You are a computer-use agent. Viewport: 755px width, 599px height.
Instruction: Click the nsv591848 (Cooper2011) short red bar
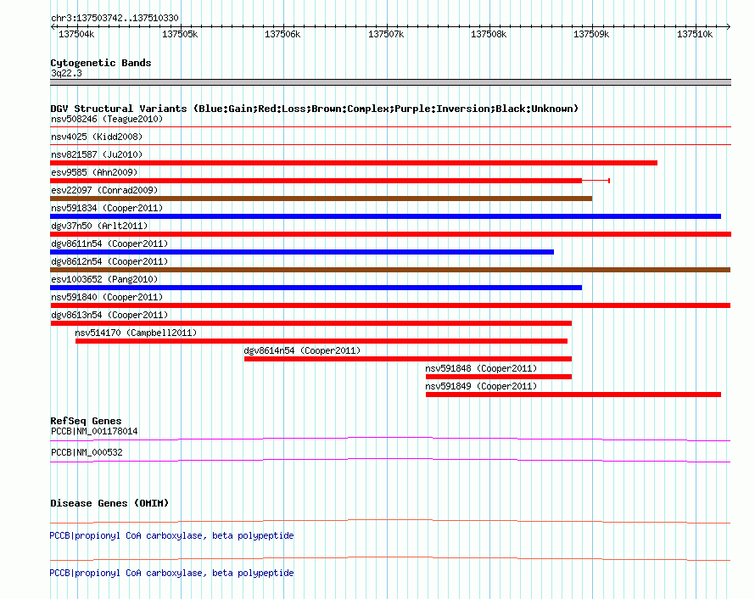coord(499,377)
